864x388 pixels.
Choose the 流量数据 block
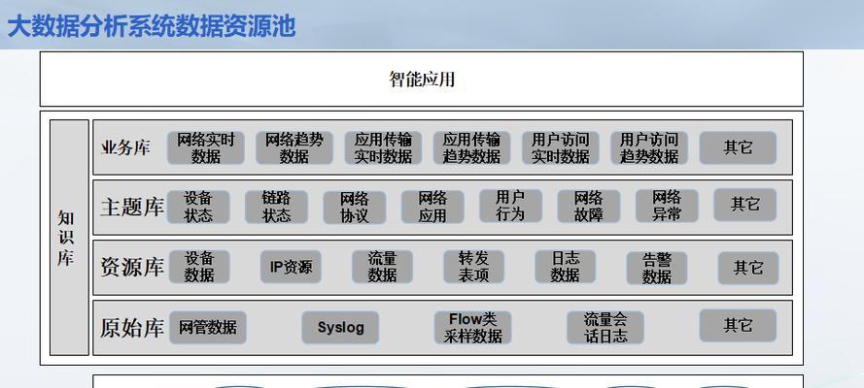[382, 267]
